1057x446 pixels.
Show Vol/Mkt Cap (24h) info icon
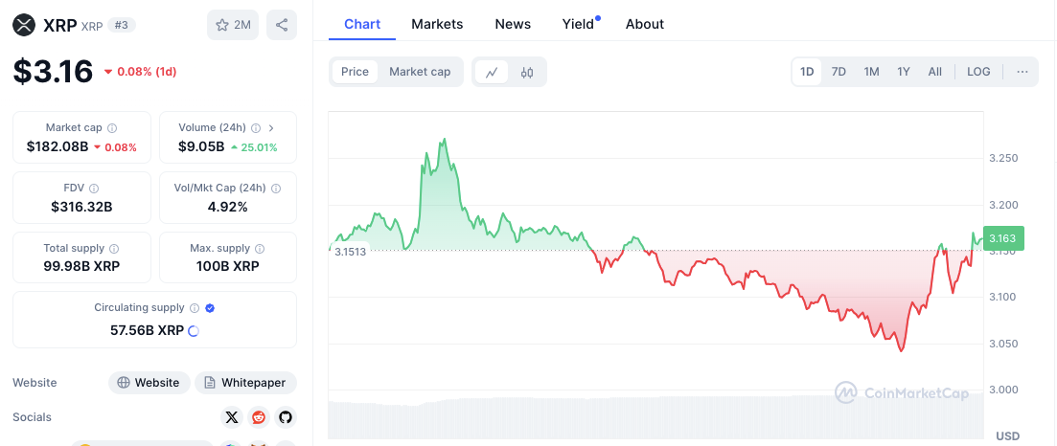[276, 189]
